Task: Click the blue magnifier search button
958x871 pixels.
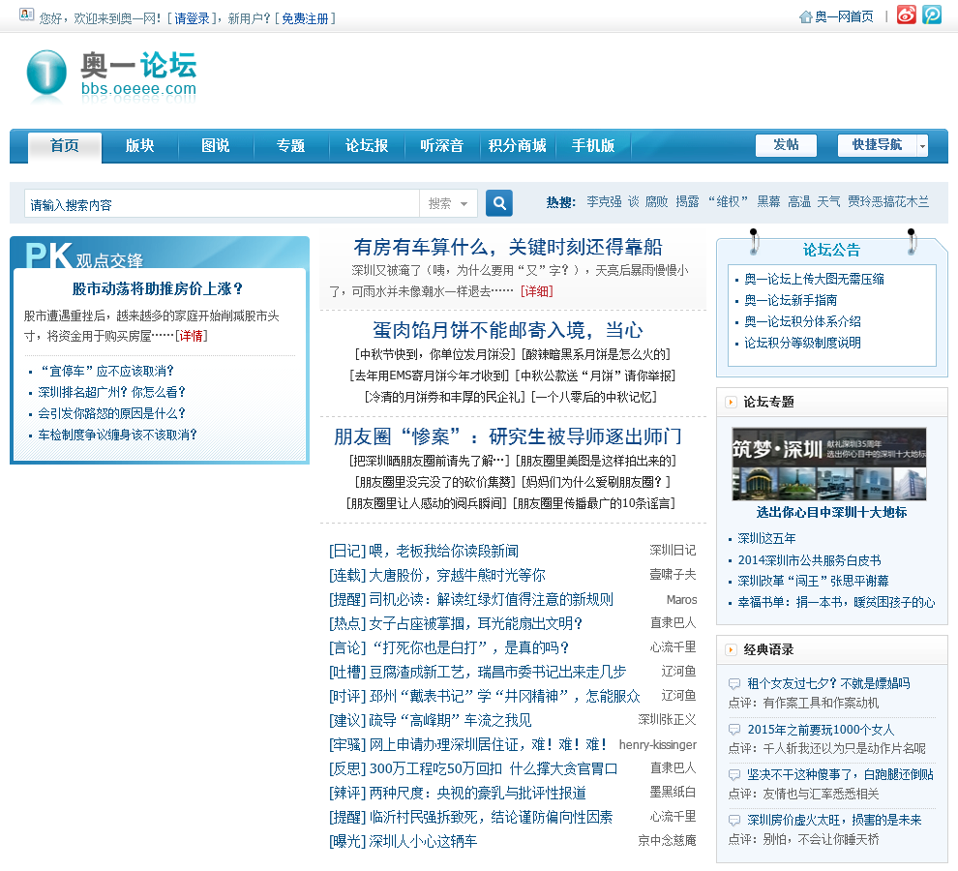Action: tap(499, 203)
